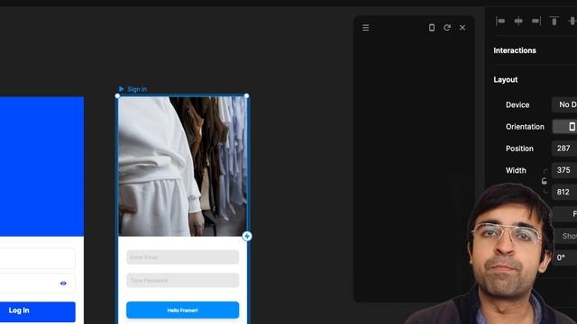The height and width of the screenshot is (324, 577).
Task: Click the Width label
Action: (516, 170)
